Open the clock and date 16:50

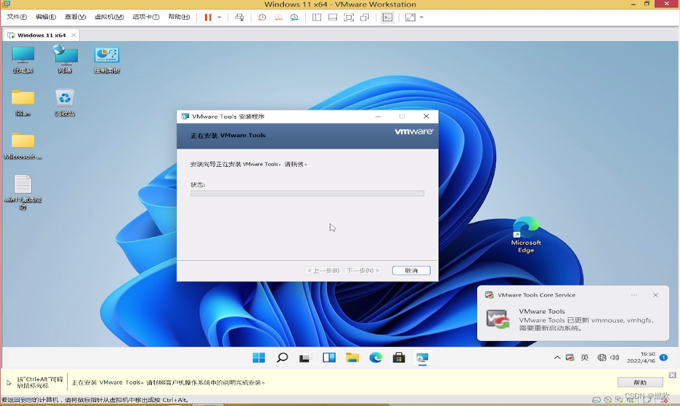641,358
